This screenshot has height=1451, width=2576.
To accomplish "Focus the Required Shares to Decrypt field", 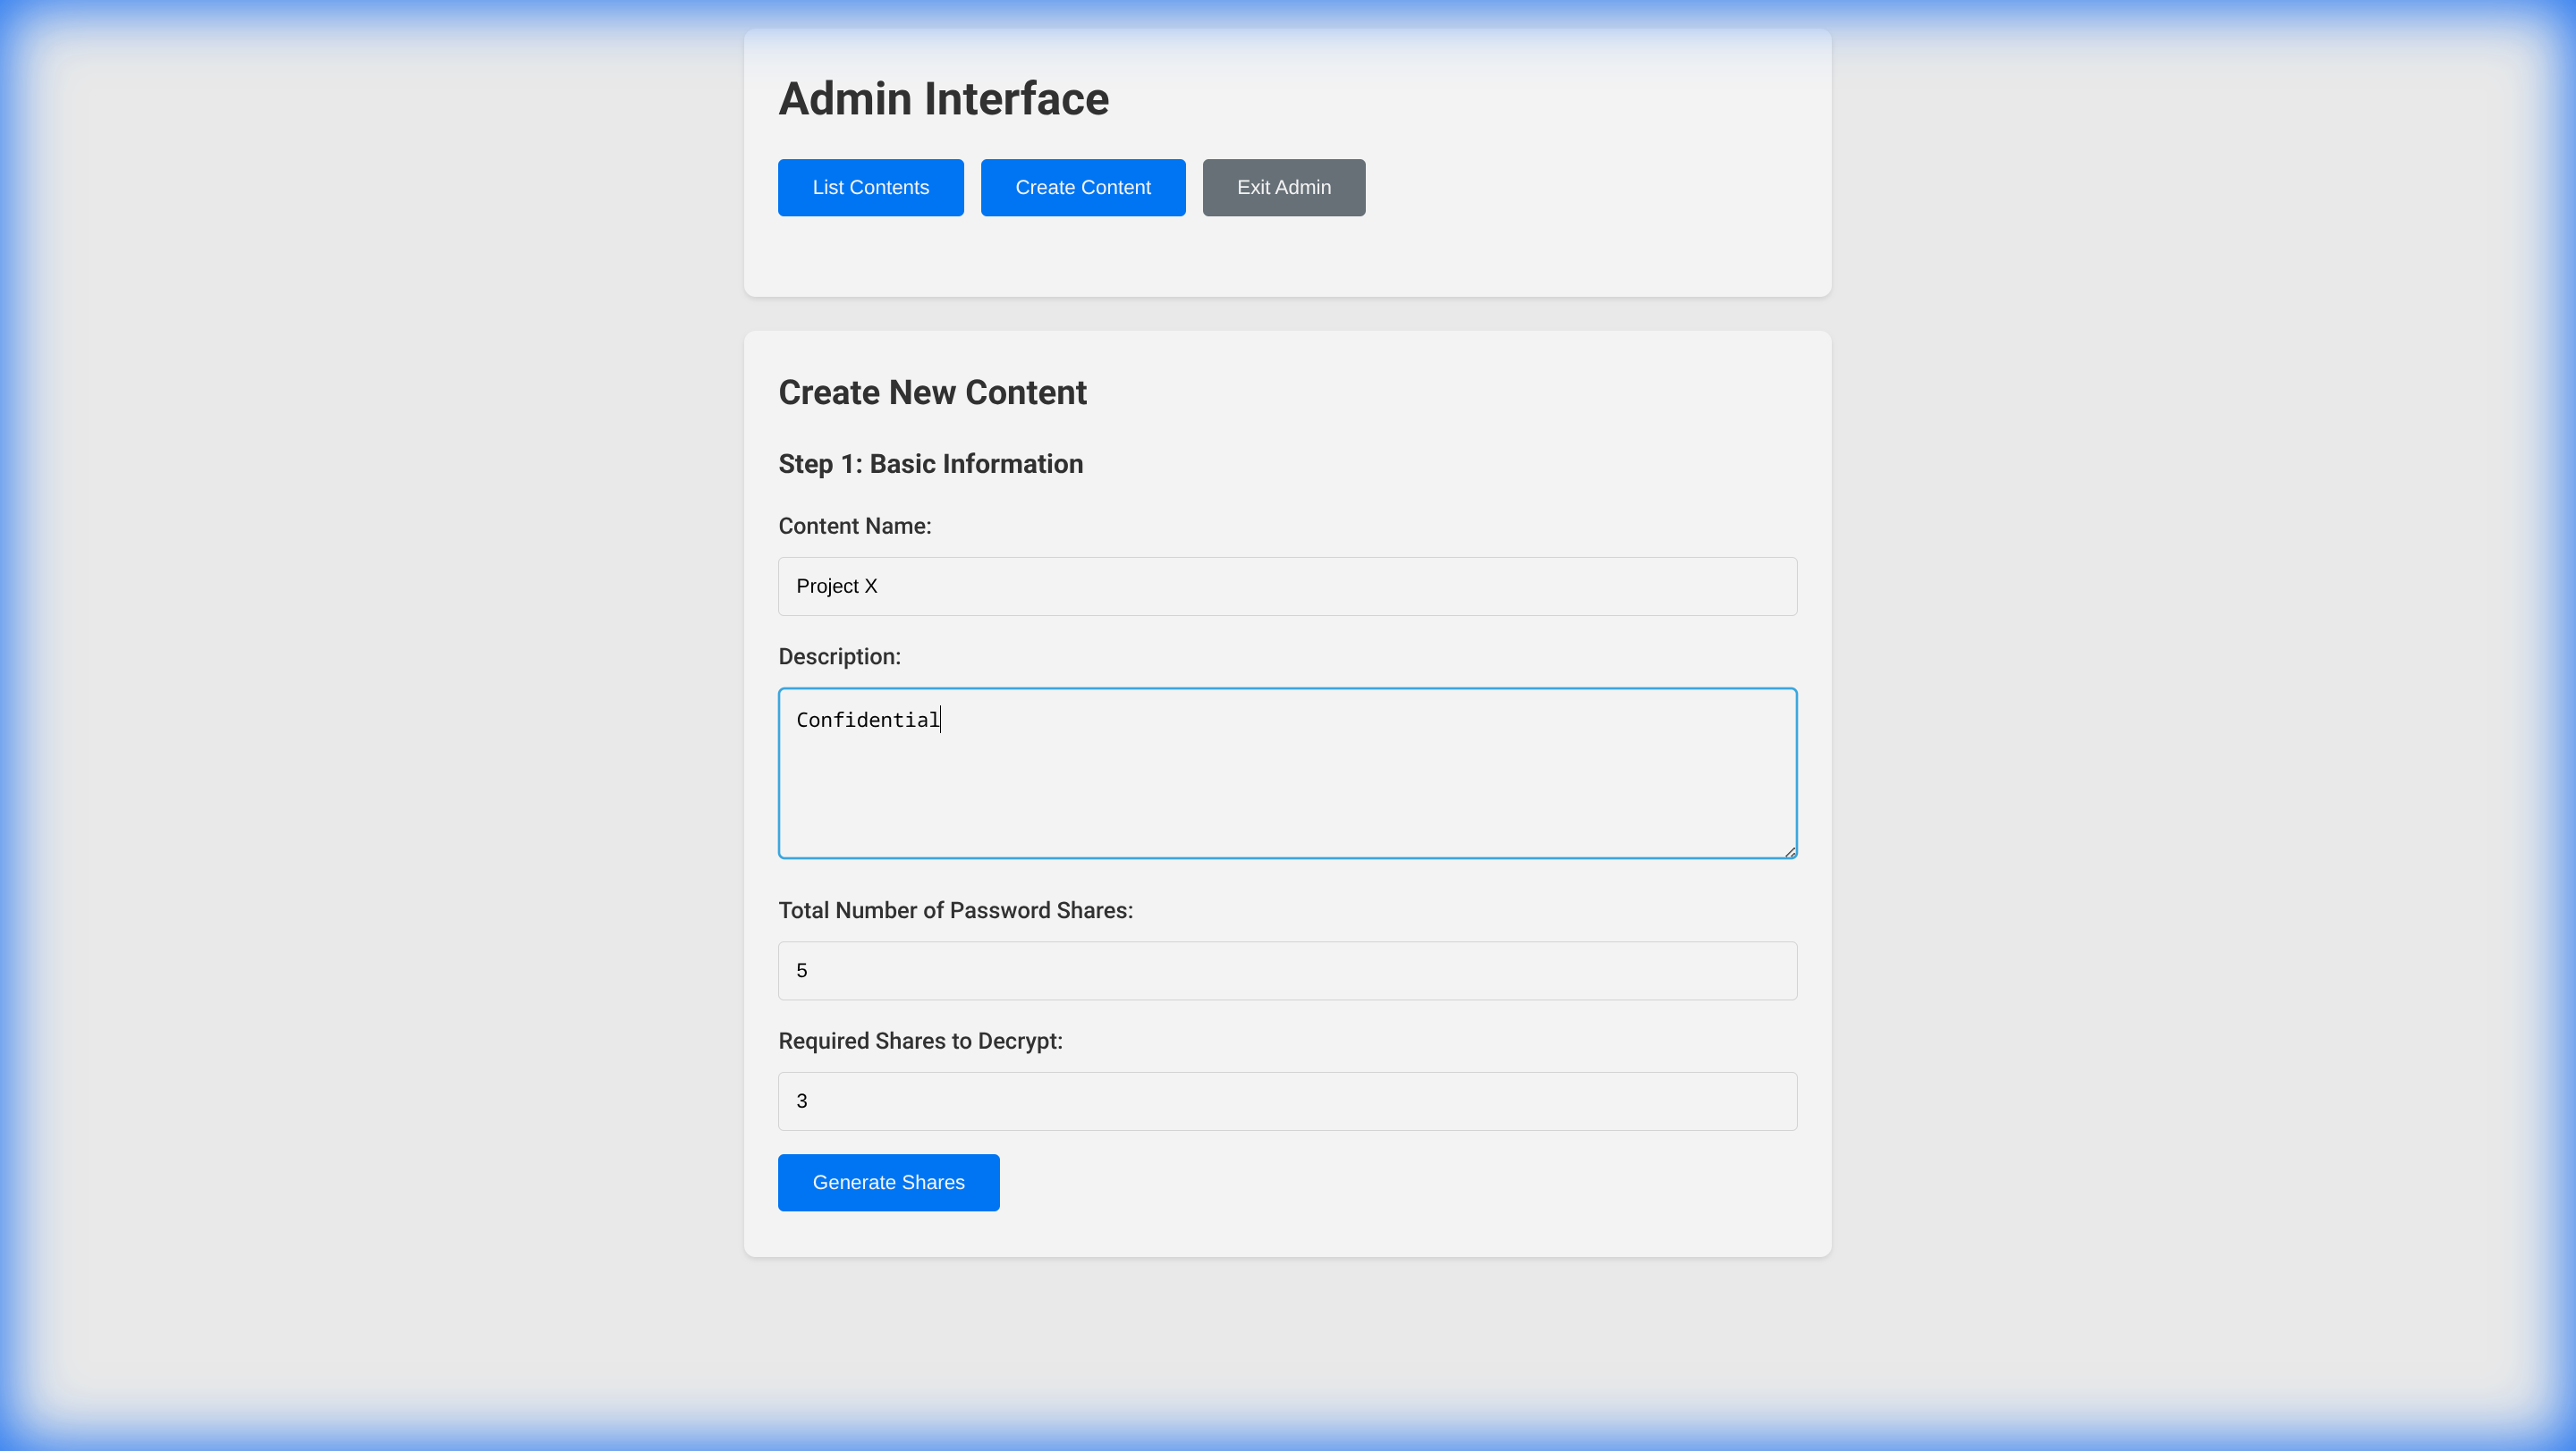I will tap(1286, 1101).
